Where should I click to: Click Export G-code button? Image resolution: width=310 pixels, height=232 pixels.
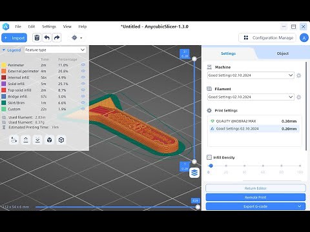256,206
